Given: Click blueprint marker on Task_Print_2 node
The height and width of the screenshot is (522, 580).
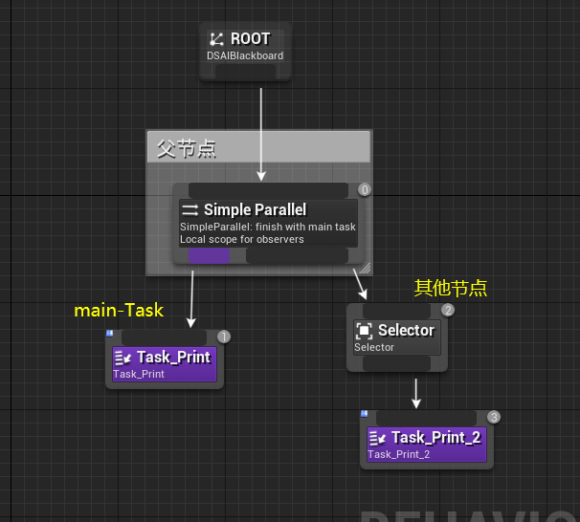Looking at the screenshot, I should point(365,413).
